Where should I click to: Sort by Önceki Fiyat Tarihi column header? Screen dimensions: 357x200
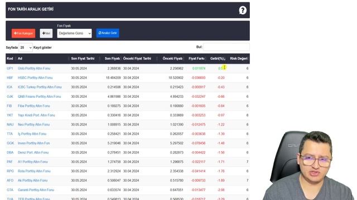(137, 58)
